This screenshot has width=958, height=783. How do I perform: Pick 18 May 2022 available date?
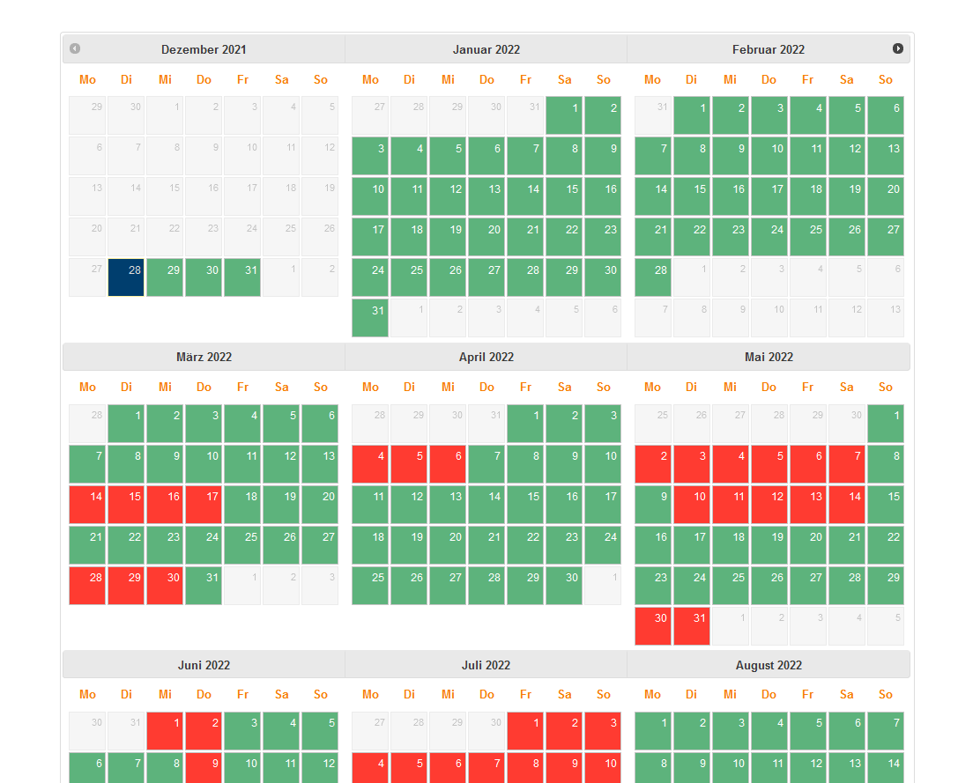[x=731, y=544]
